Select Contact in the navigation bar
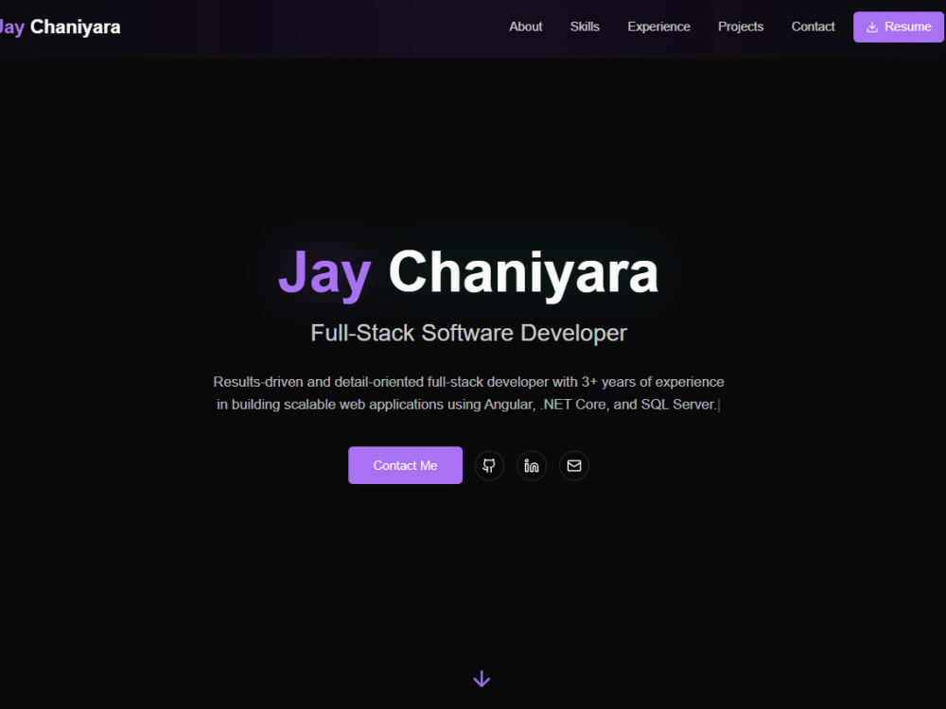This screenshot has width=946, height=709. [813, 26]
